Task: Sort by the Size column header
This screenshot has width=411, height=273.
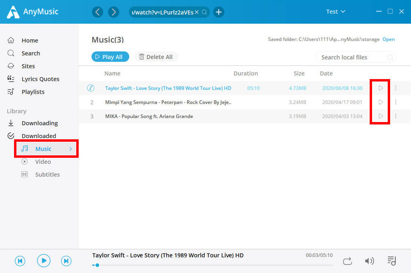Action: pyautogui.click(x=299, y=73)
